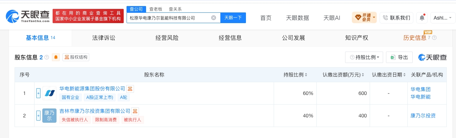Switch to the 法律诉讼 tab
The width and height of the screenshot is (456, 138).
pos(104,38)
